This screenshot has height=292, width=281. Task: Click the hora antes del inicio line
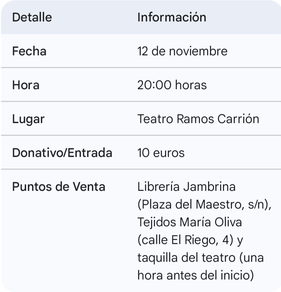point(195,276)
